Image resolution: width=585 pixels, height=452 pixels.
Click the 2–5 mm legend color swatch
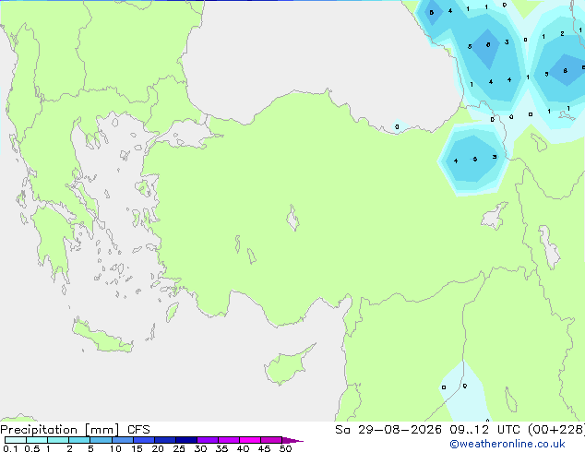tap(79, 440)
